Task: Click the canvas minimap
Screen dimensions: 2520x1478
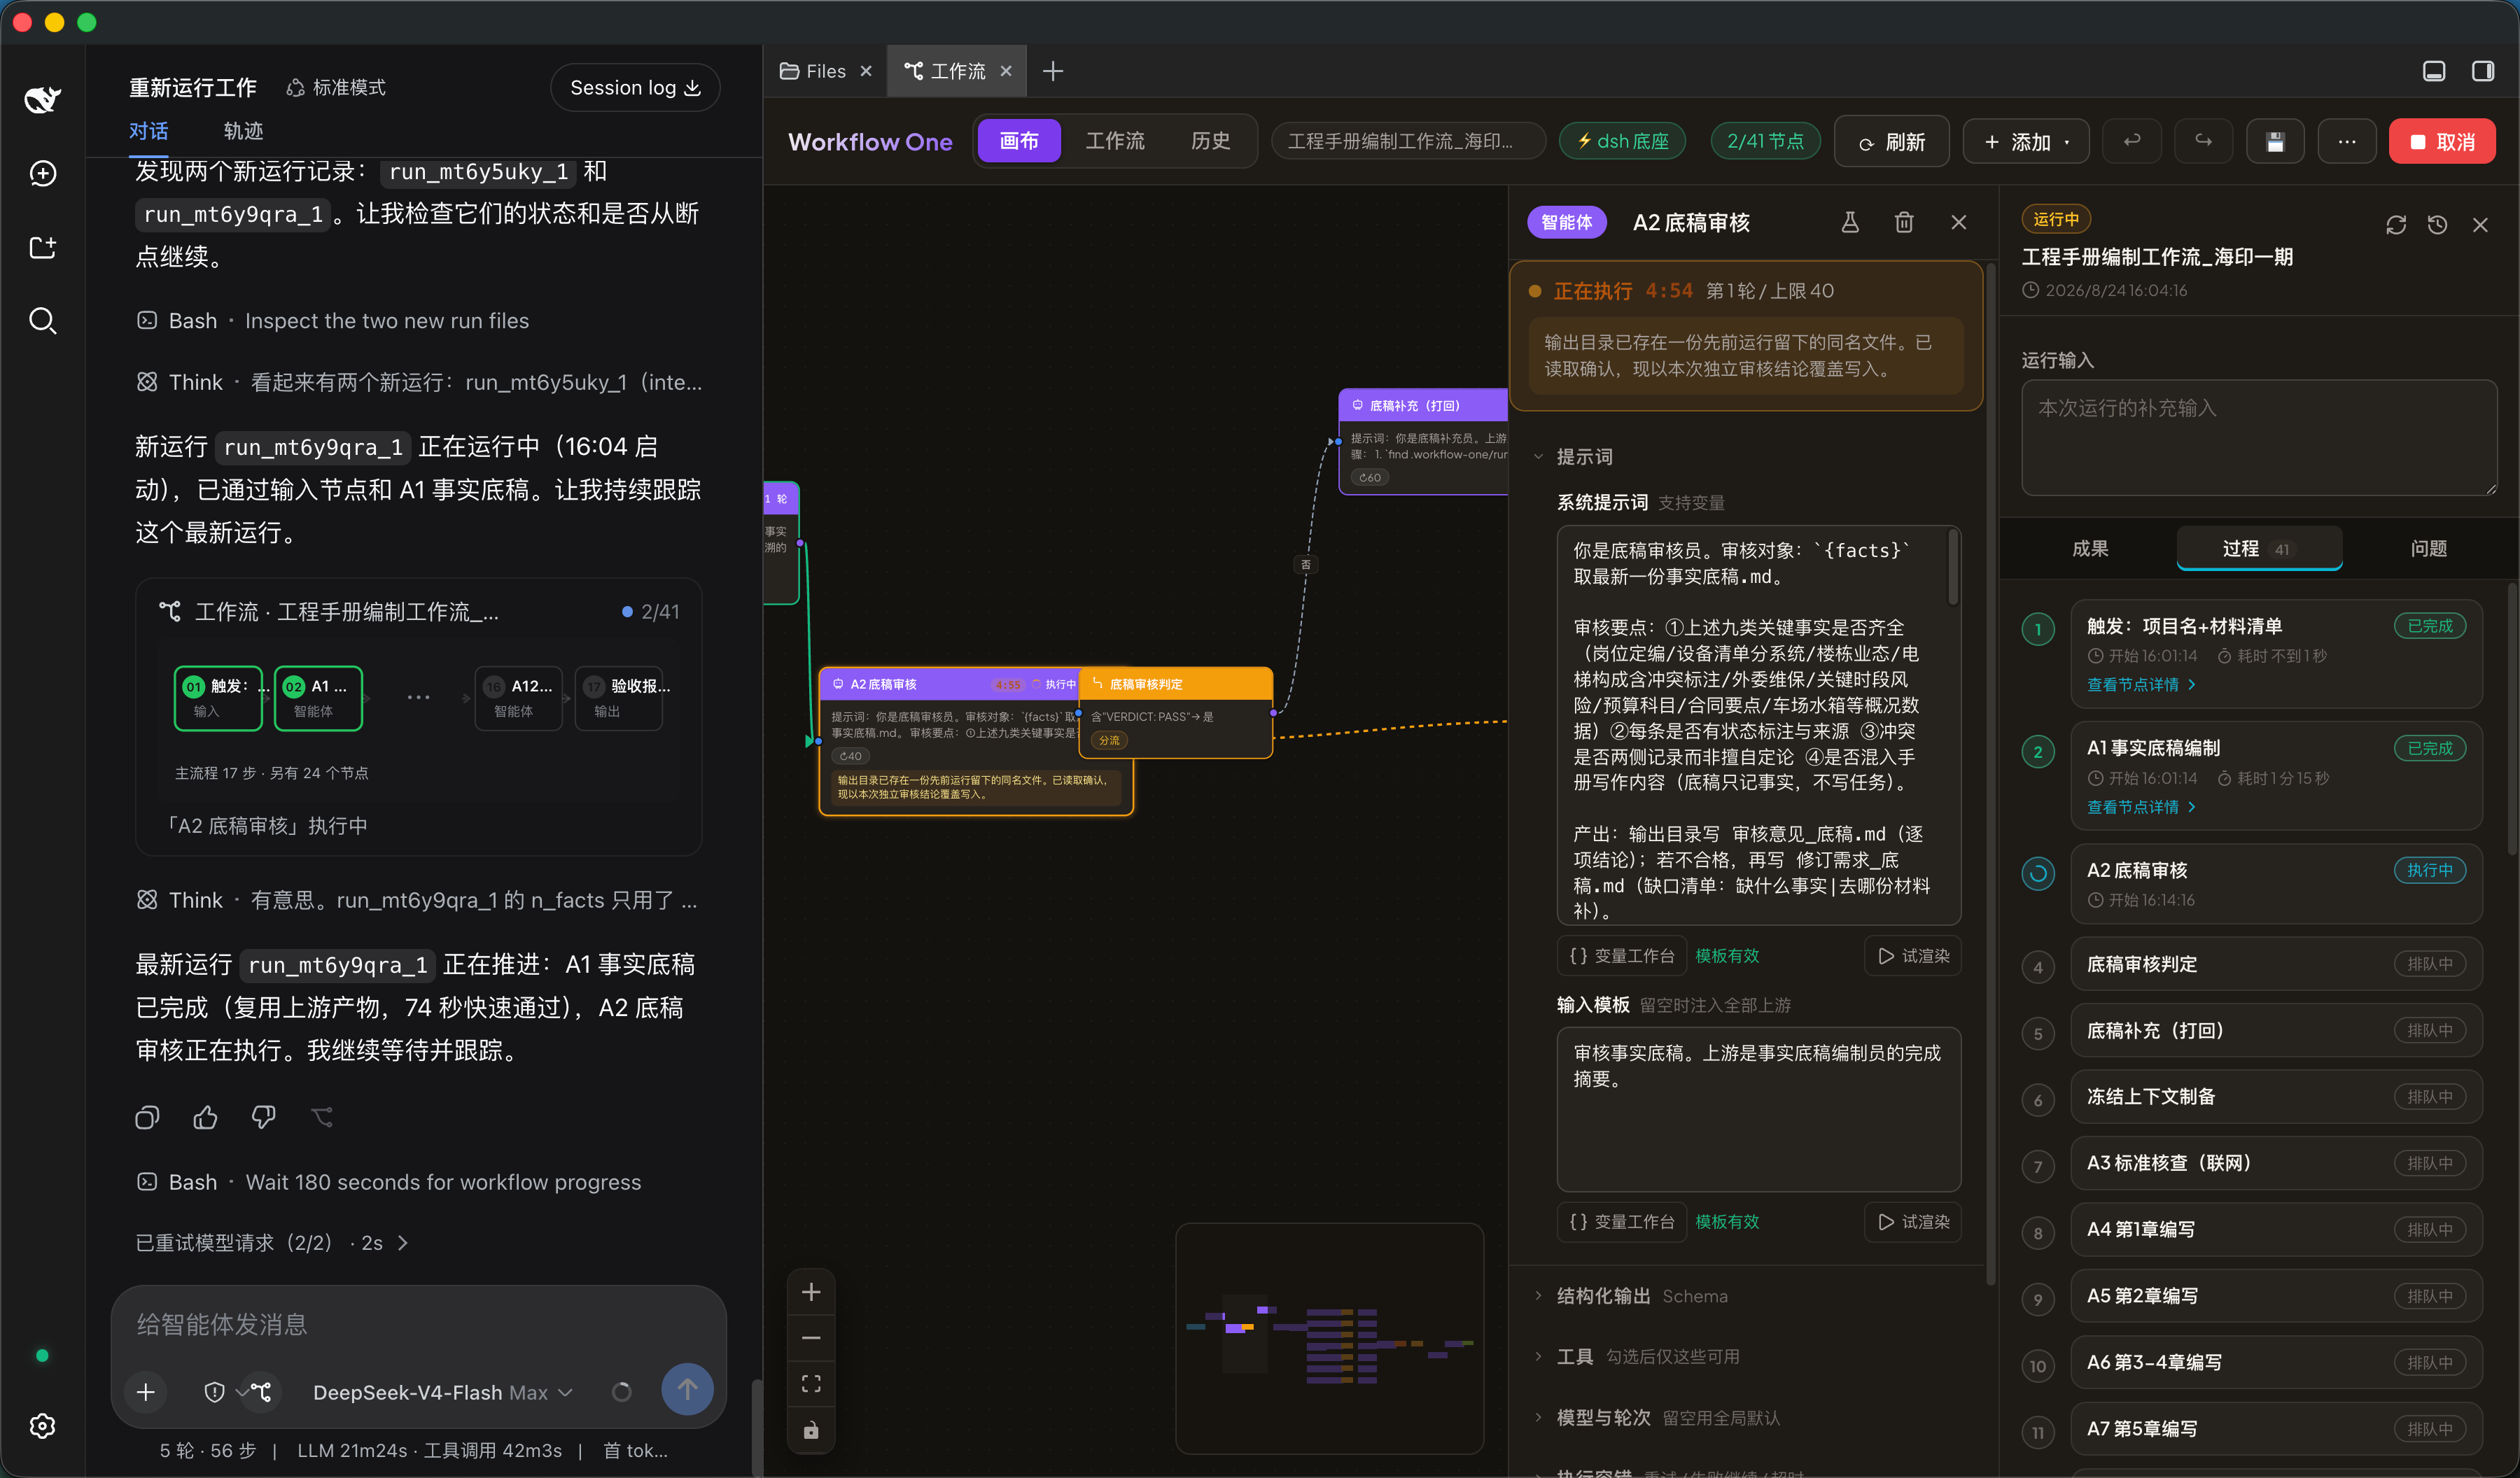Action: click(x=1329, y=1337)
